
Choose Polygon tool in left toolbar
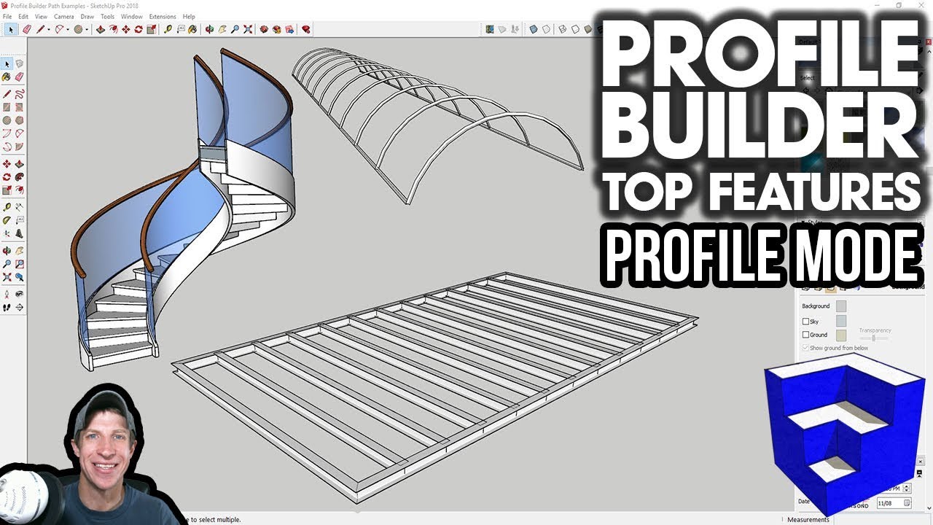(x=20, y=120)
